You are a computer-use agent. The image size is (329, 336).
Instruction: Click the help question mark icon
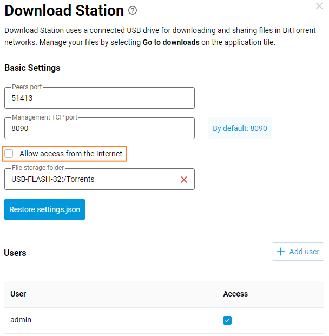(x=133, y=10)
